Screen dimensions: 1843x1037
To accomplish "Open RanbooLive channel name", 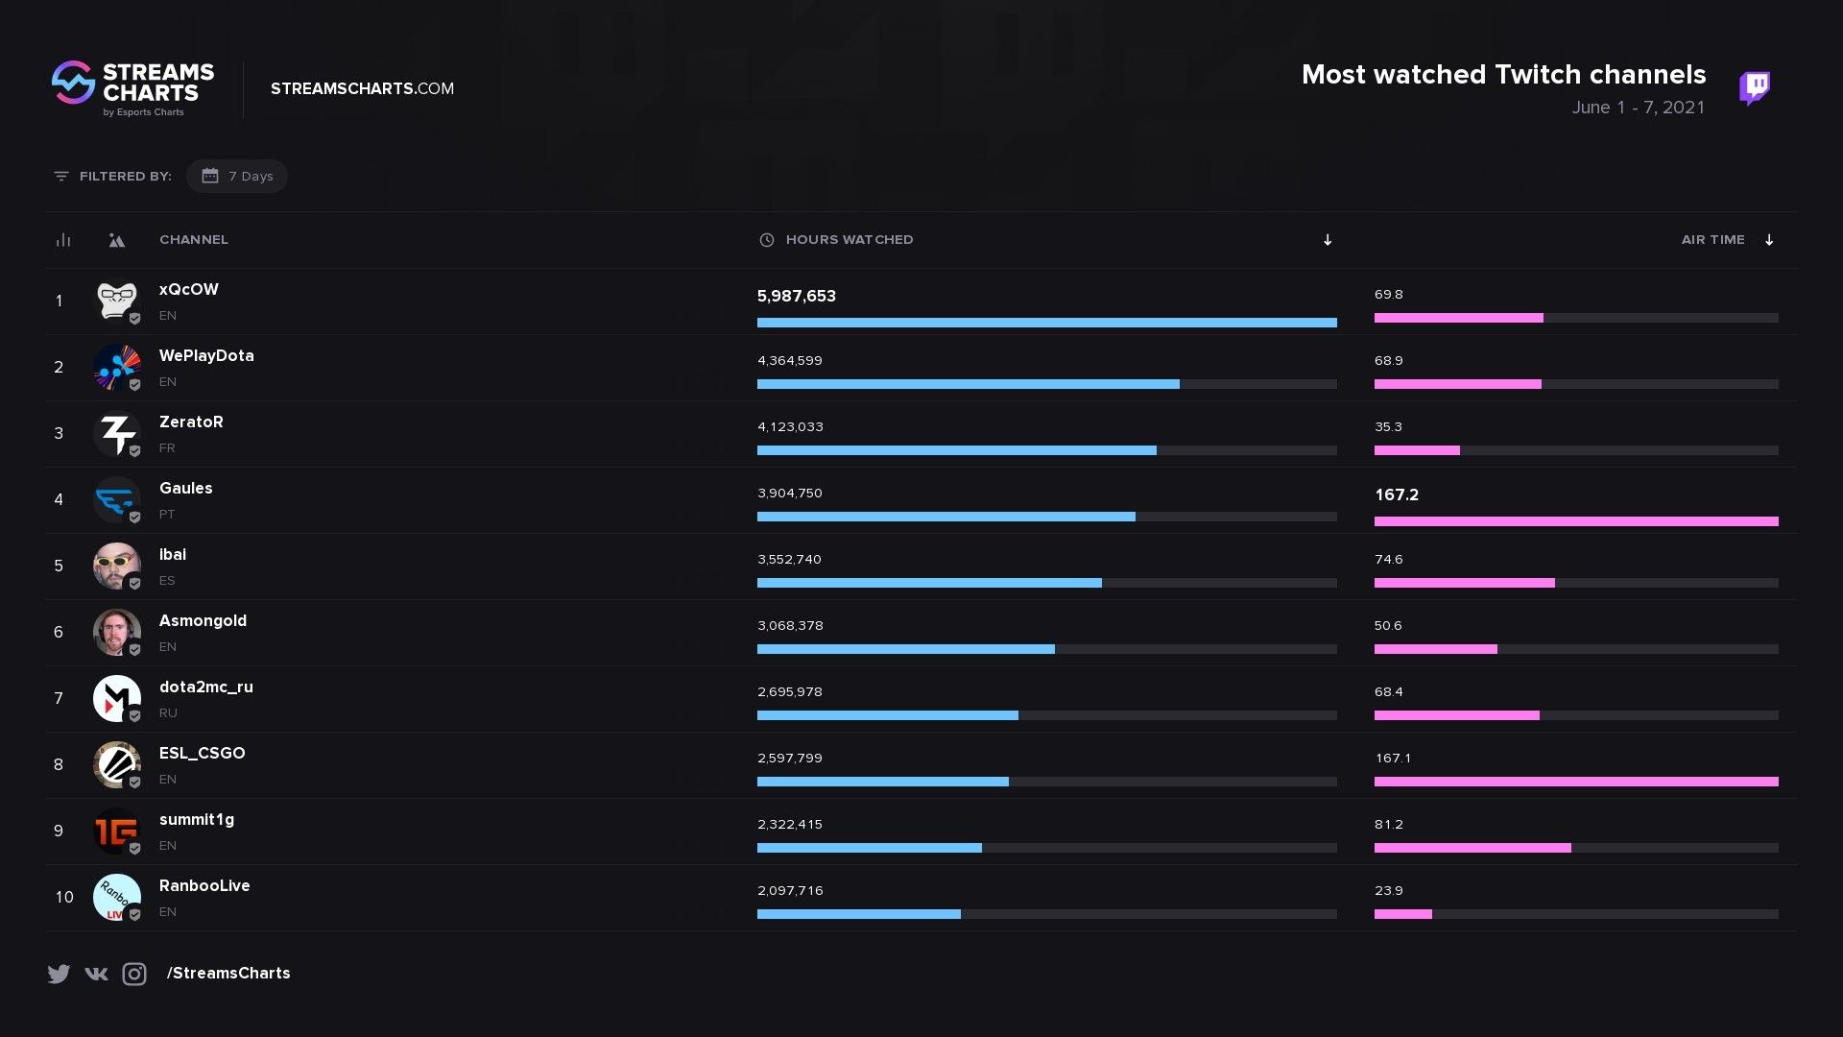I will pyautogui.click(x=204, y=885).
